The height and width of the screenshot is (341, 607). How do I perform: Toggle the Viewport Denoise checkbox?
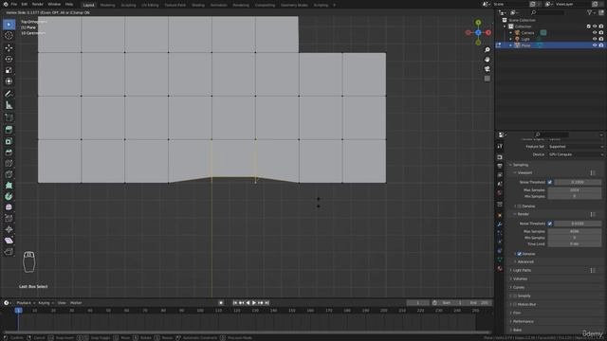pyautogui.click(x=520, y=206)
